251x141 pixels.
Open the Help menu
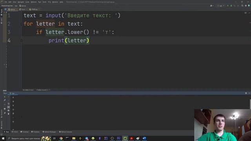61,2
